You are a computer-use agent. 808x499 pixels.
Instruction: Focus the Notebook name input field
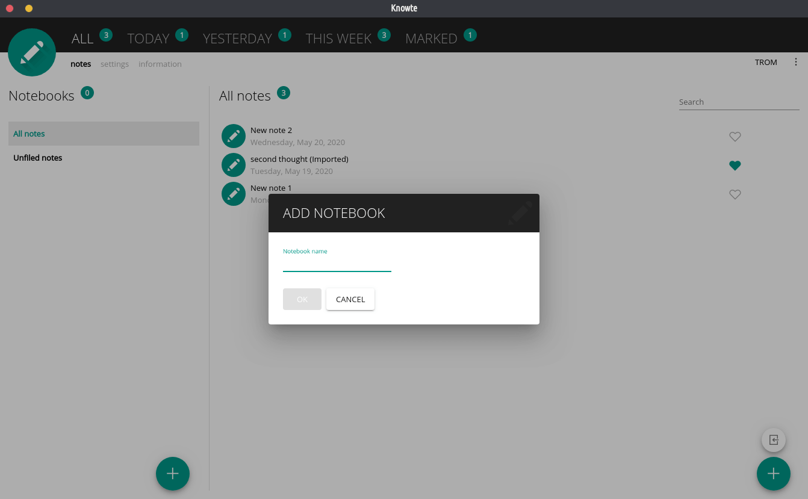tap(337, 264)
